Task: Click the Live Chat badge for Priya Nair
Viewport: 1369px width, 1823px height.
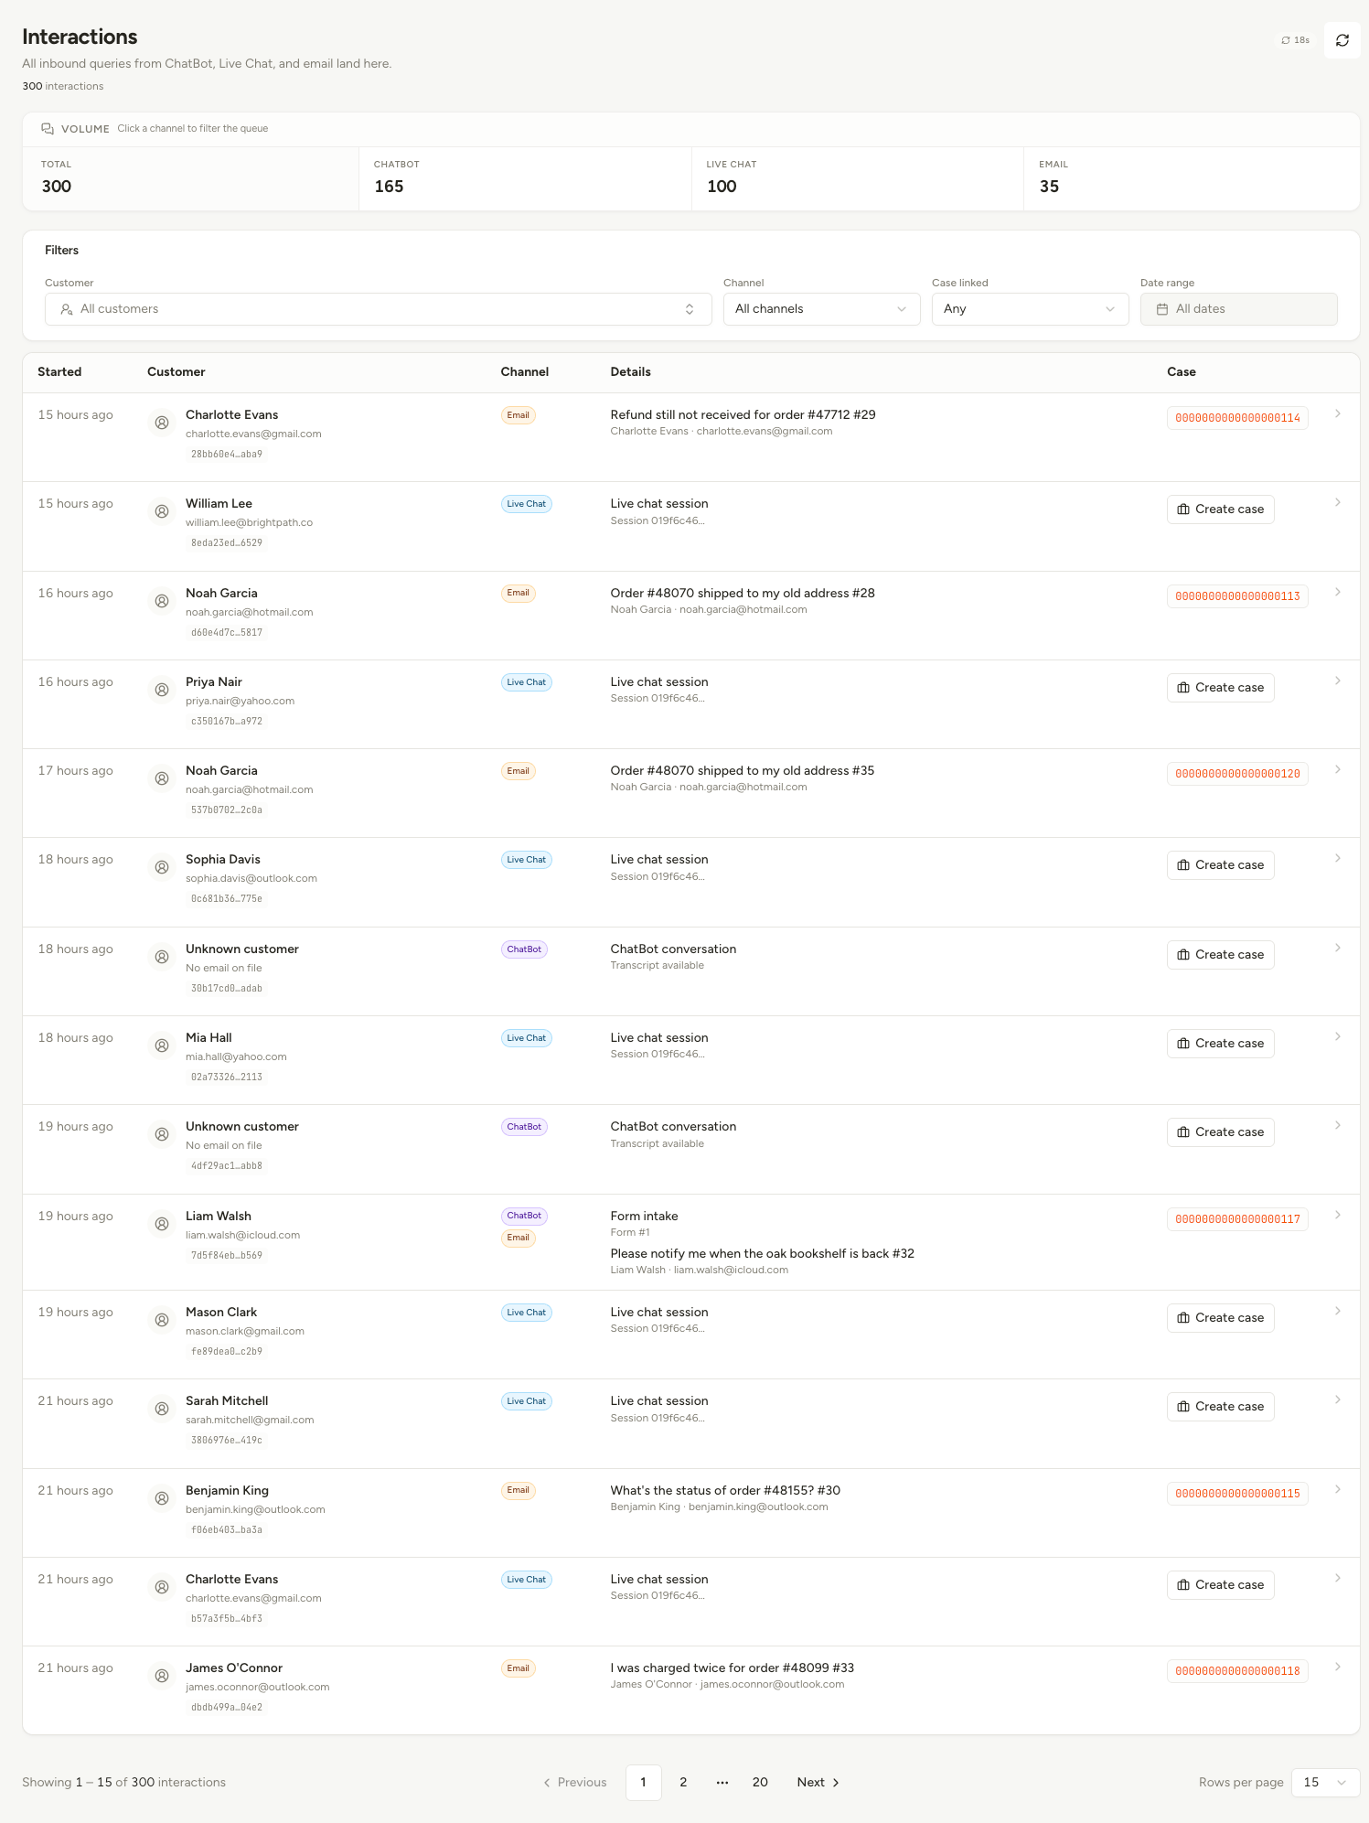Action: point(526,682)
